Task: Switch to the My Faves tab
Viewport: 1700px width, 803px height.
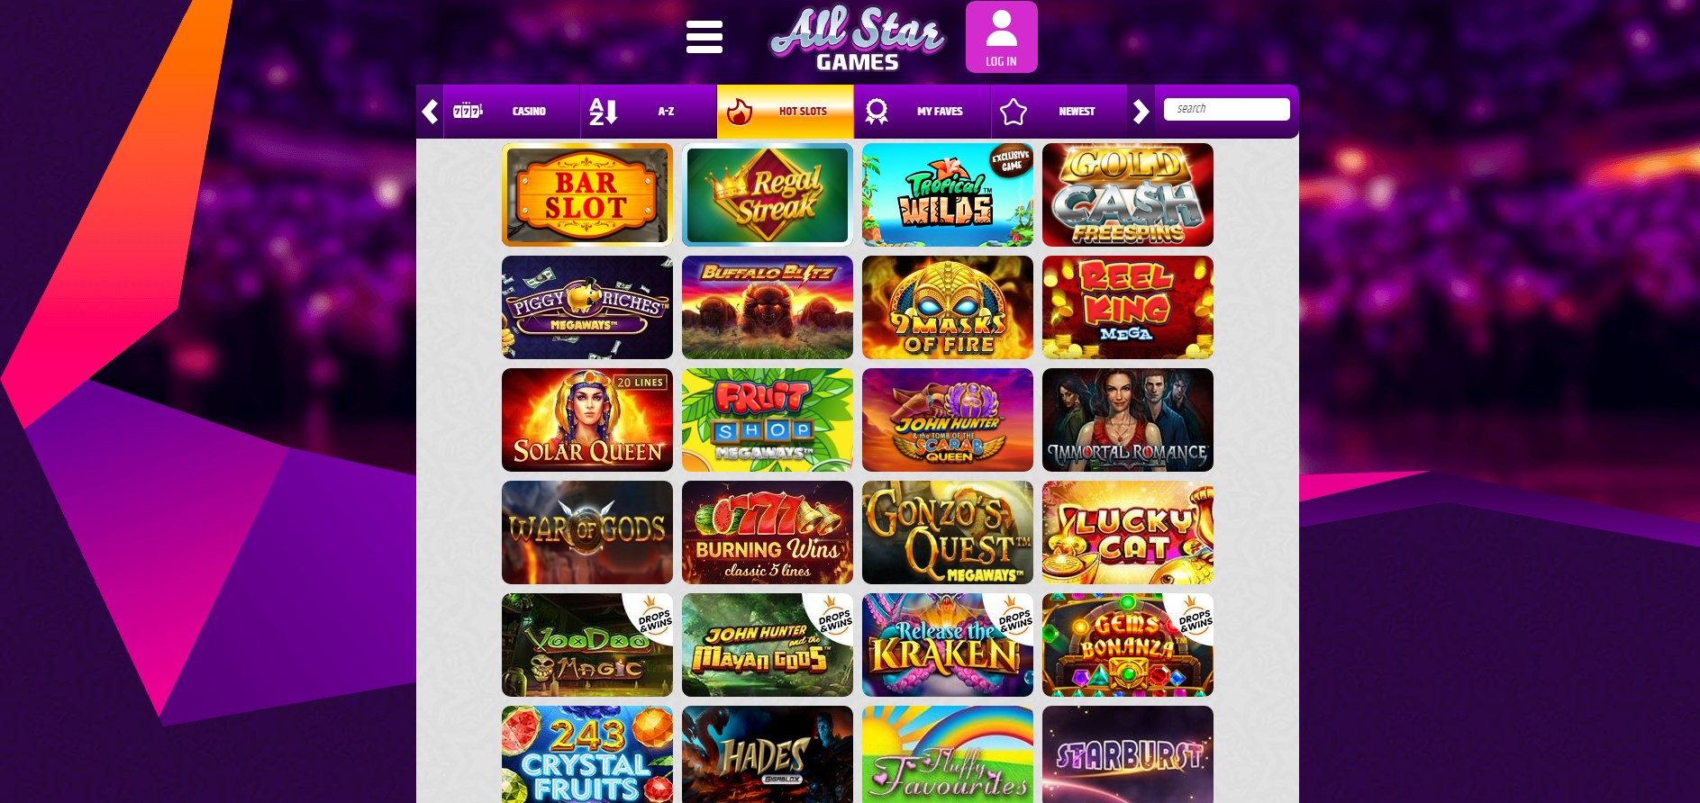Action: click(922, 112)
